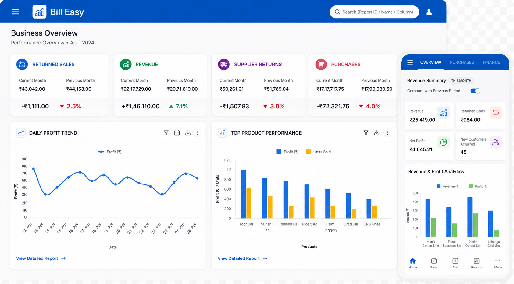Switch to the OVERVIEW tab

[430, 62]
